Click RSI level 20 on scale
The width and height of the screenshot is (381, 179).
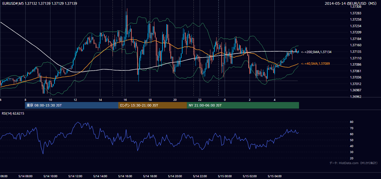[x=352, y=158]
